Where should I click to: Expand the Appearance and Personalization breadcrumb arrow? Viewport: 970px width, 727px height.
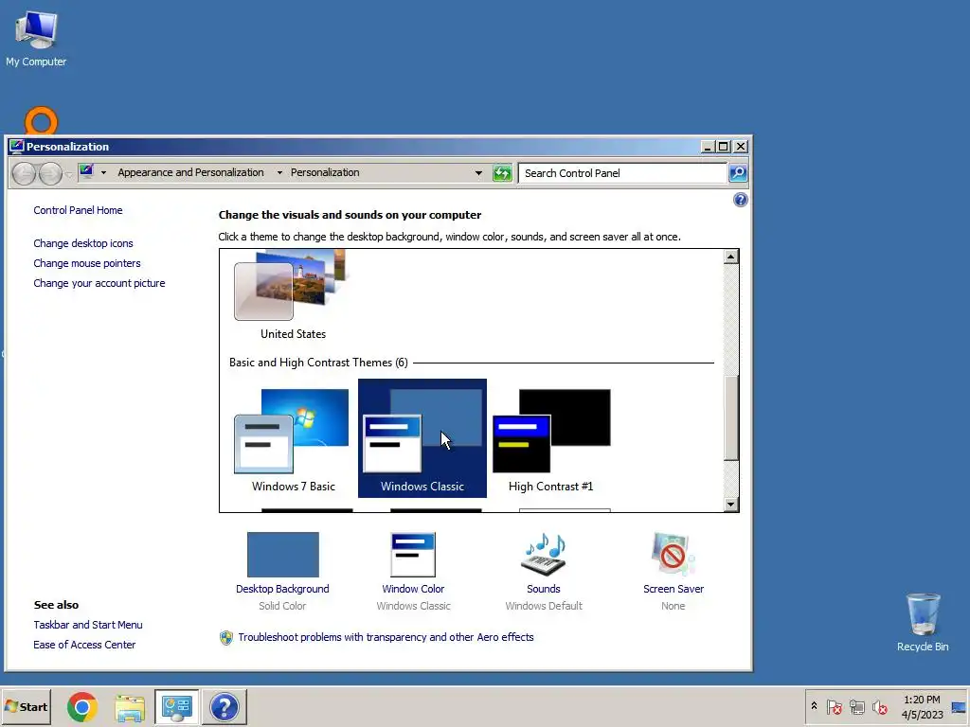pos(279,172)
